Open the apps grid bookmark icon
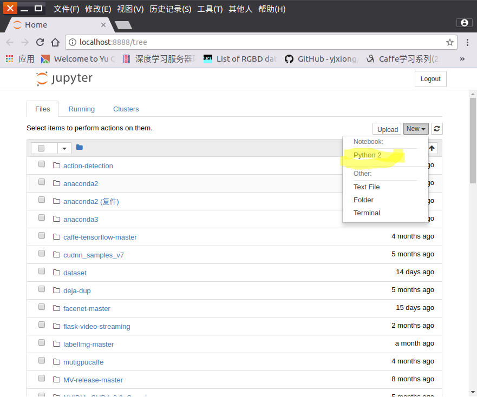 pos(9,58)
